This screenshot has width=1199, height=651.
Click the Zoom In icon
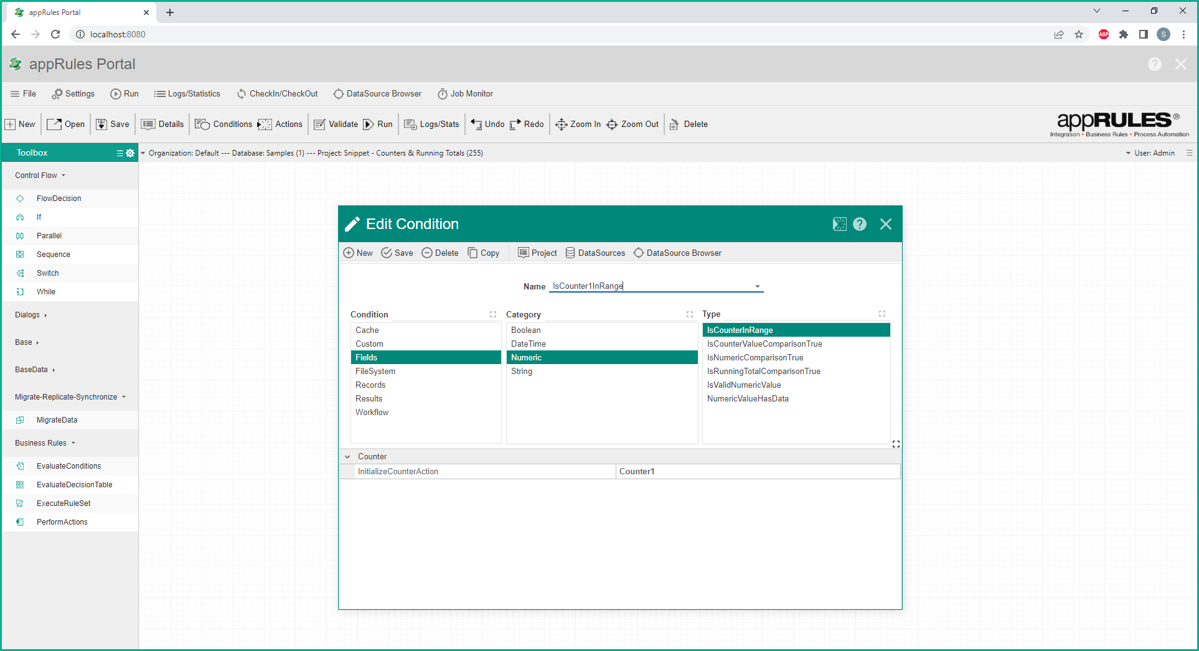(561, 124)
